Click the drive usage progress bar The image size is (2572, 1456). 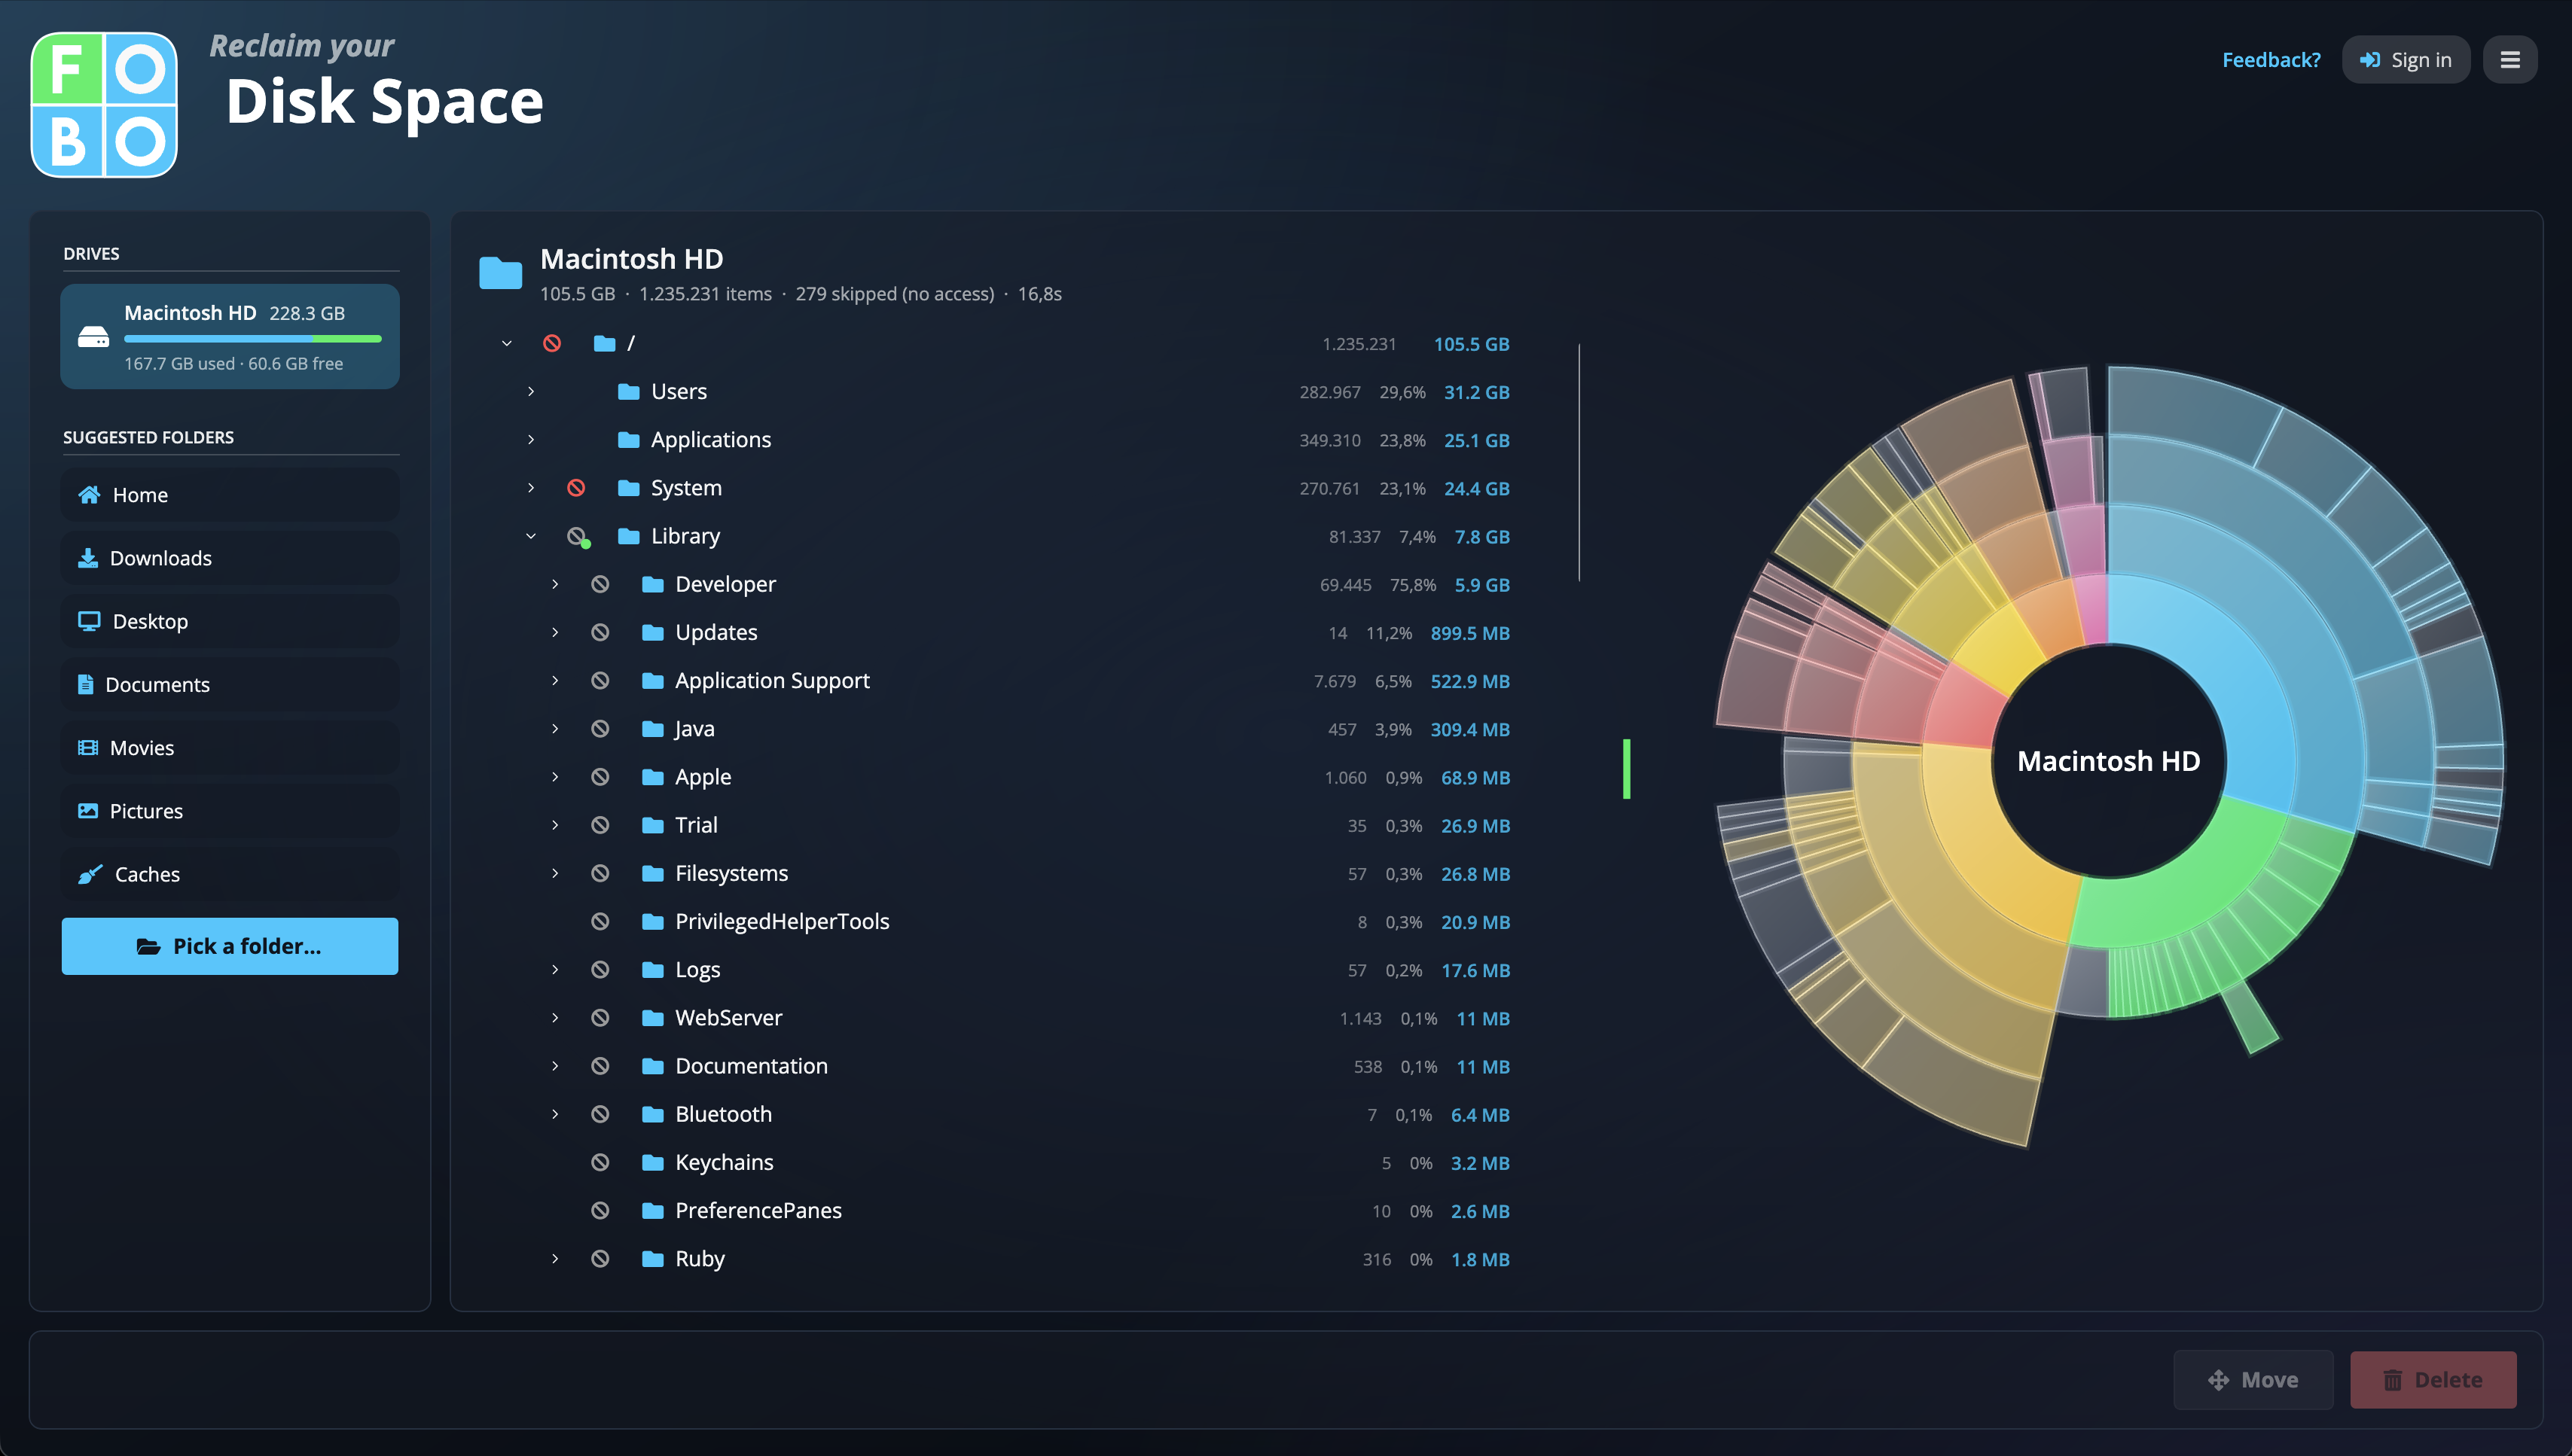(252, 339)
